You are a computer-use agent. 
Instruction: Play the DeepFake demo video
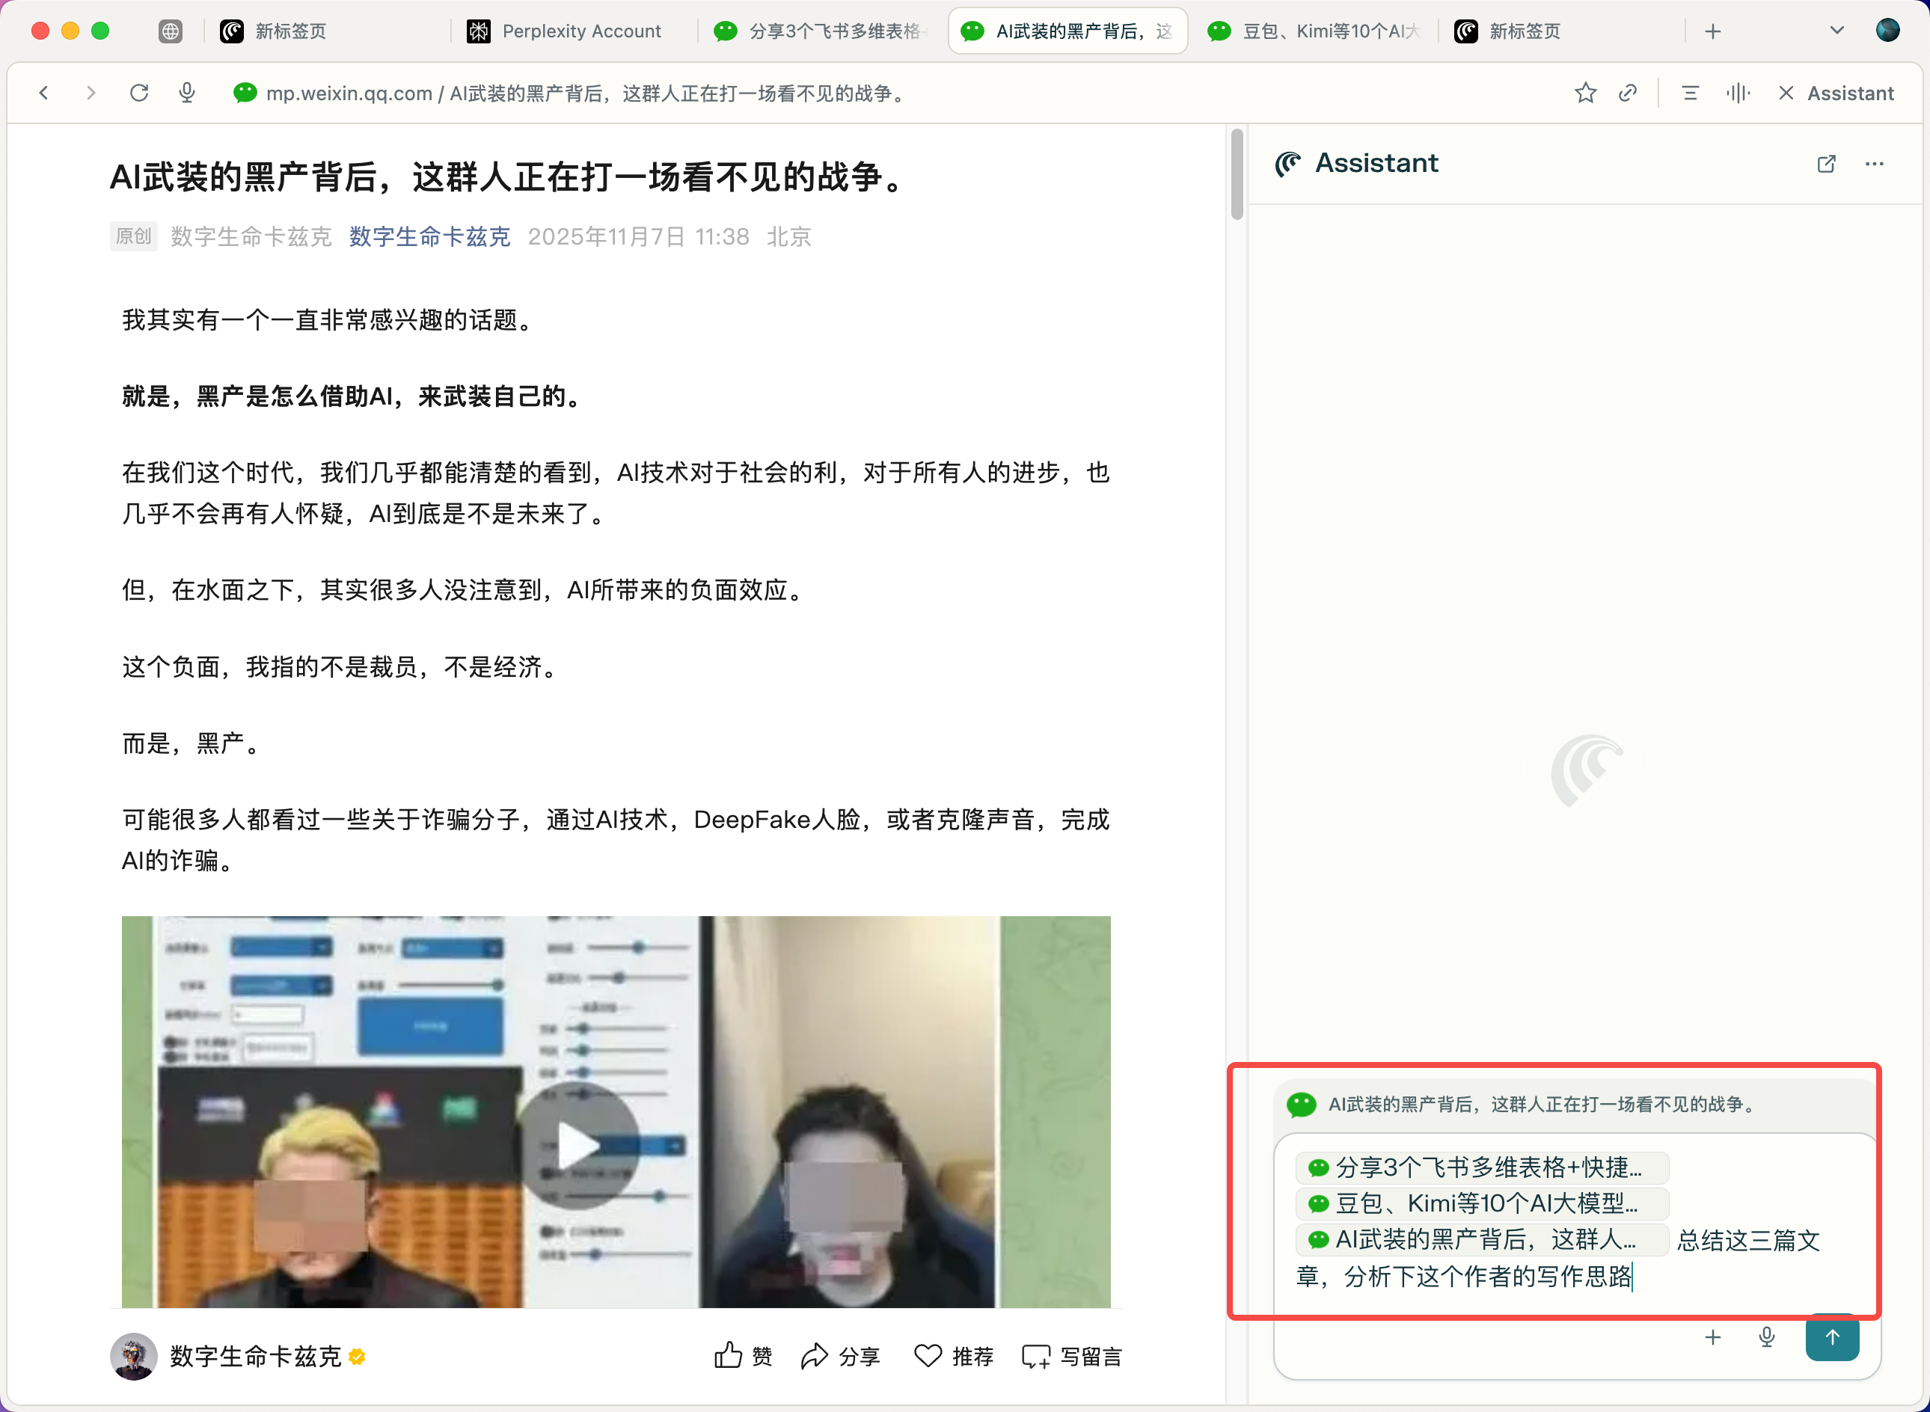pyautogui.click(x=578, y=1144)
